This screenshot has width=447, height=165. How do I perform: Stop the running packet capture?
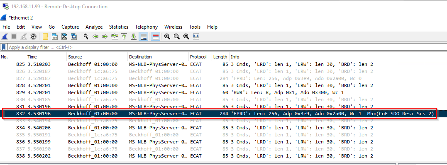(x=14, y=36)
